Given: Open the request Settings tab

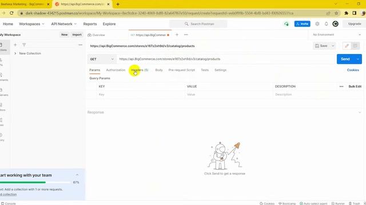Looking at the screenshot, I should (x=220, y=70).
